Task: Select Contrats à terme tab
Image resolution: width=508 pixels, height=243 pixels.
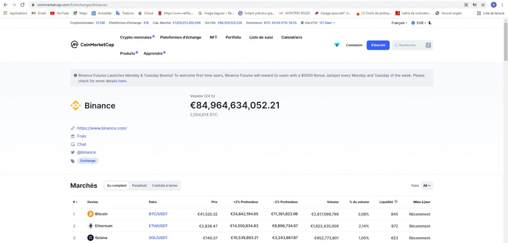Action: point(165,185)
